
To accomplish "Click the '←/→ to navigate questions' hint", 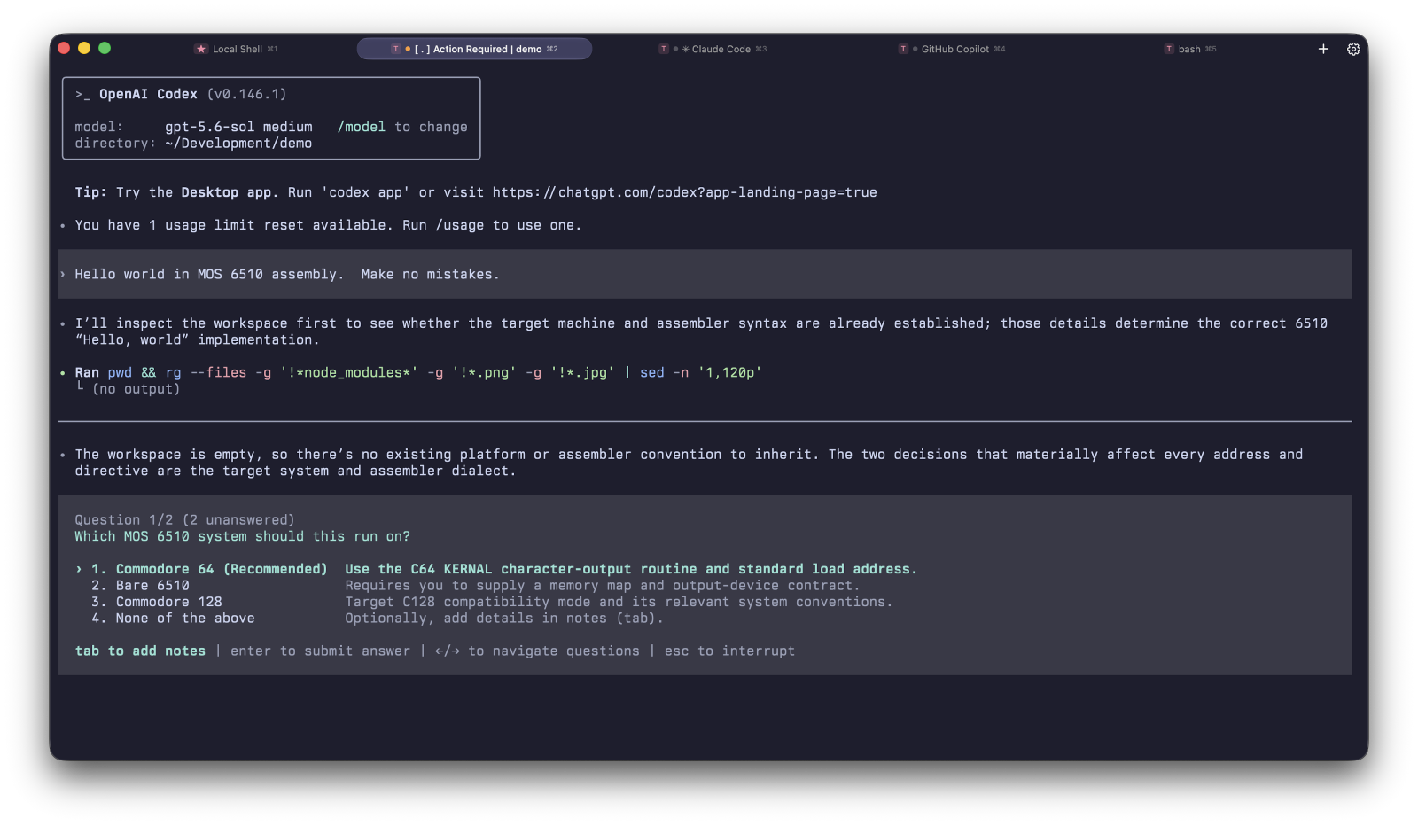I will tap(537, 651).
